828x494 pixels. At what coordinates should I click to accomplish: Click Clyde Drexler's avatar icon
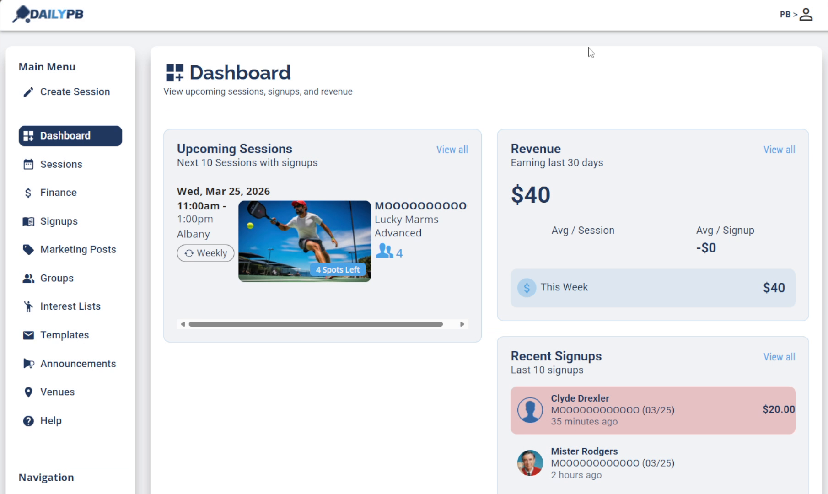[x=530, y=410]
